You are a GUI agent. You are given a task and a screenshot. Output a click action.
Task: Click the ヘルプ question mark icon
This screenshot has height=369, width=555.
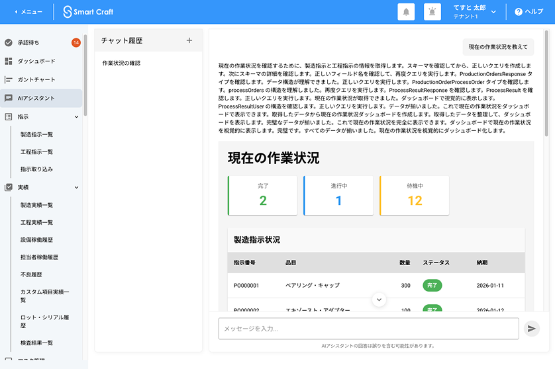tap(519, 12)
